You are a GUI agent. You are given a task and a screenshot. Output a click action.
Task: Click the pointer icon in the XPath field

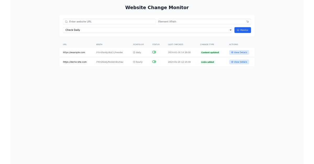(x=248, y=22)
